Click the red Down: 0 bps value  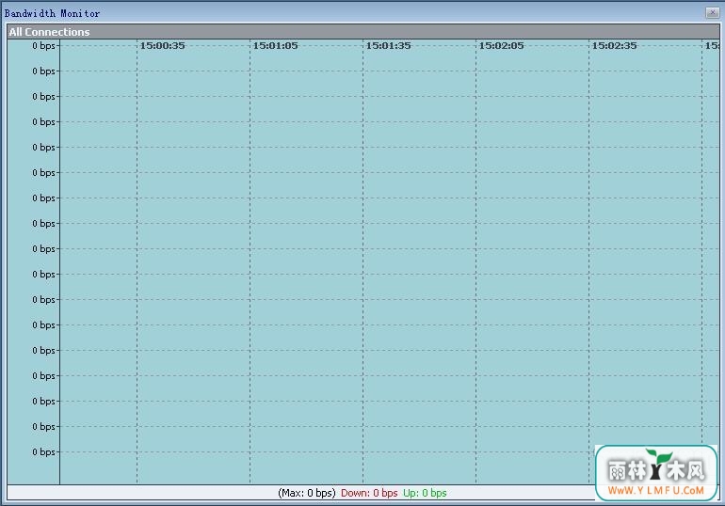369,493
